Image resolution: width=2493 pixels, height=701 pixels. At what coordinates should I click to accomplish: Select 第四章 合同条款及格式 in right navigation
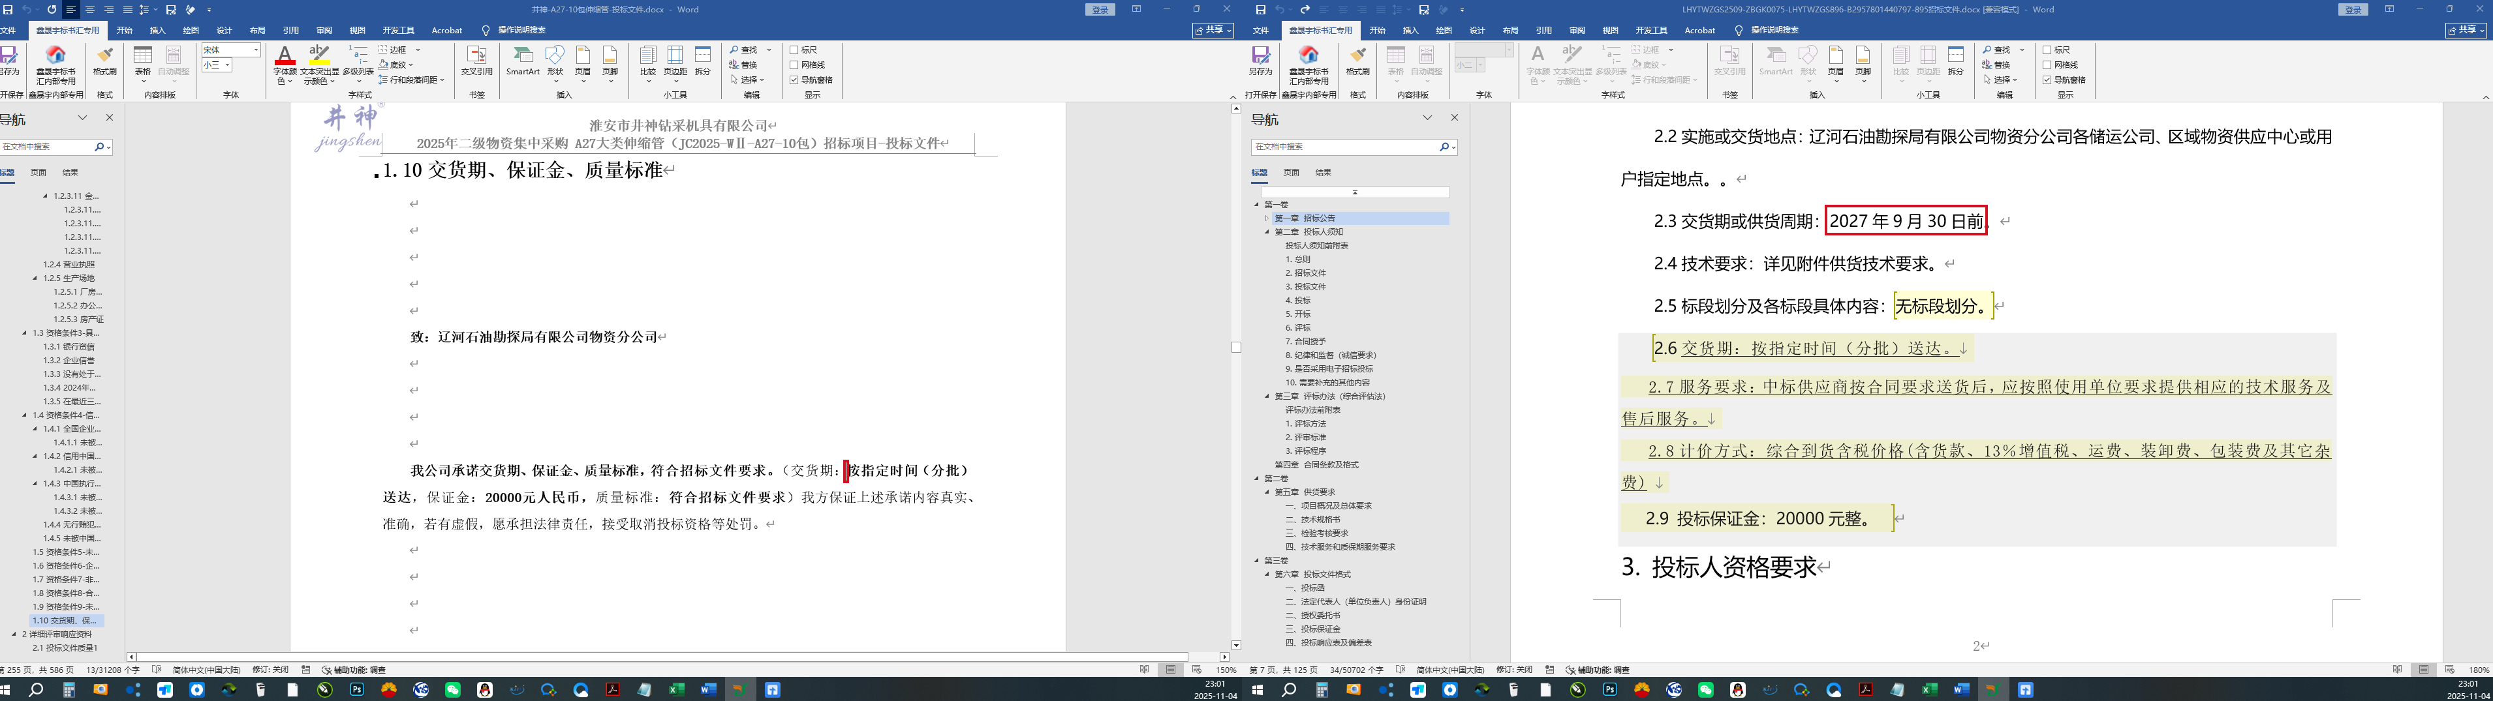coord(1316,465)
